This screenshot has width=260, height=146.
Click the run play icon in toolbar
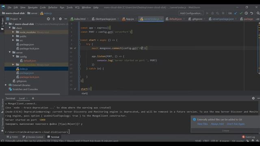pos(207,13)
